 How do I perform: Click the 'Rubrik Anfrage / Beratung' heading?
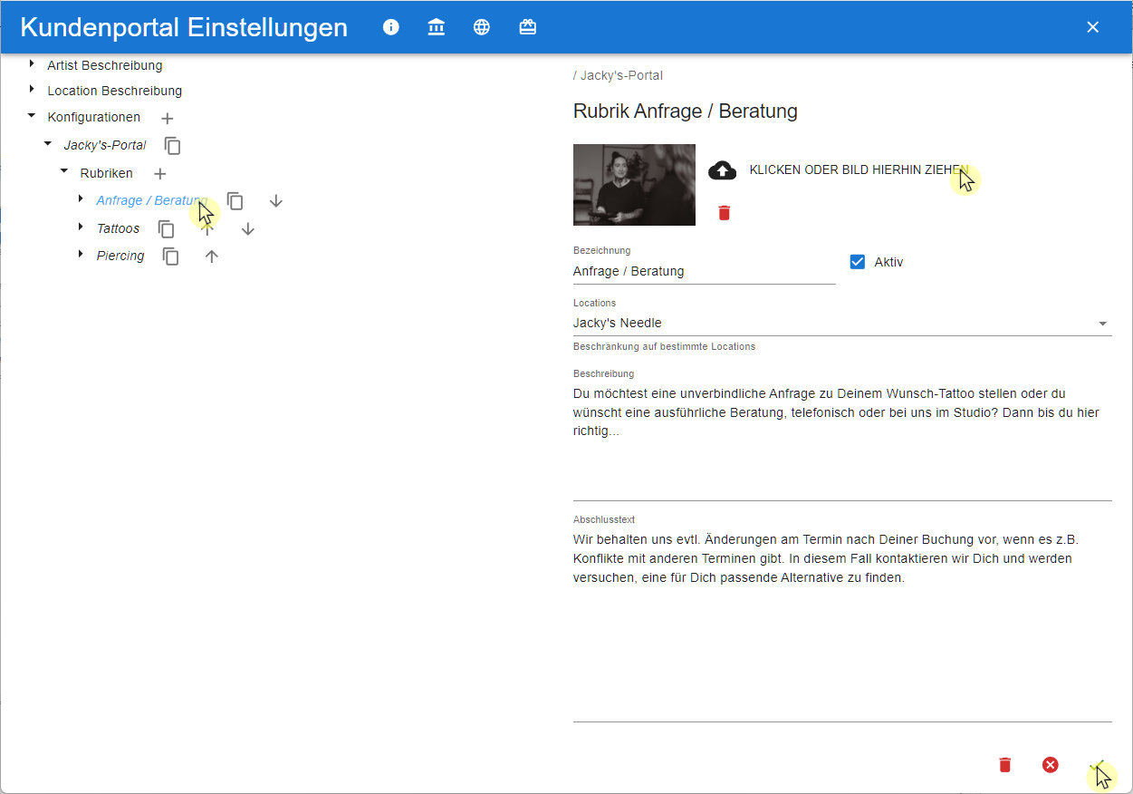(686, 111)
